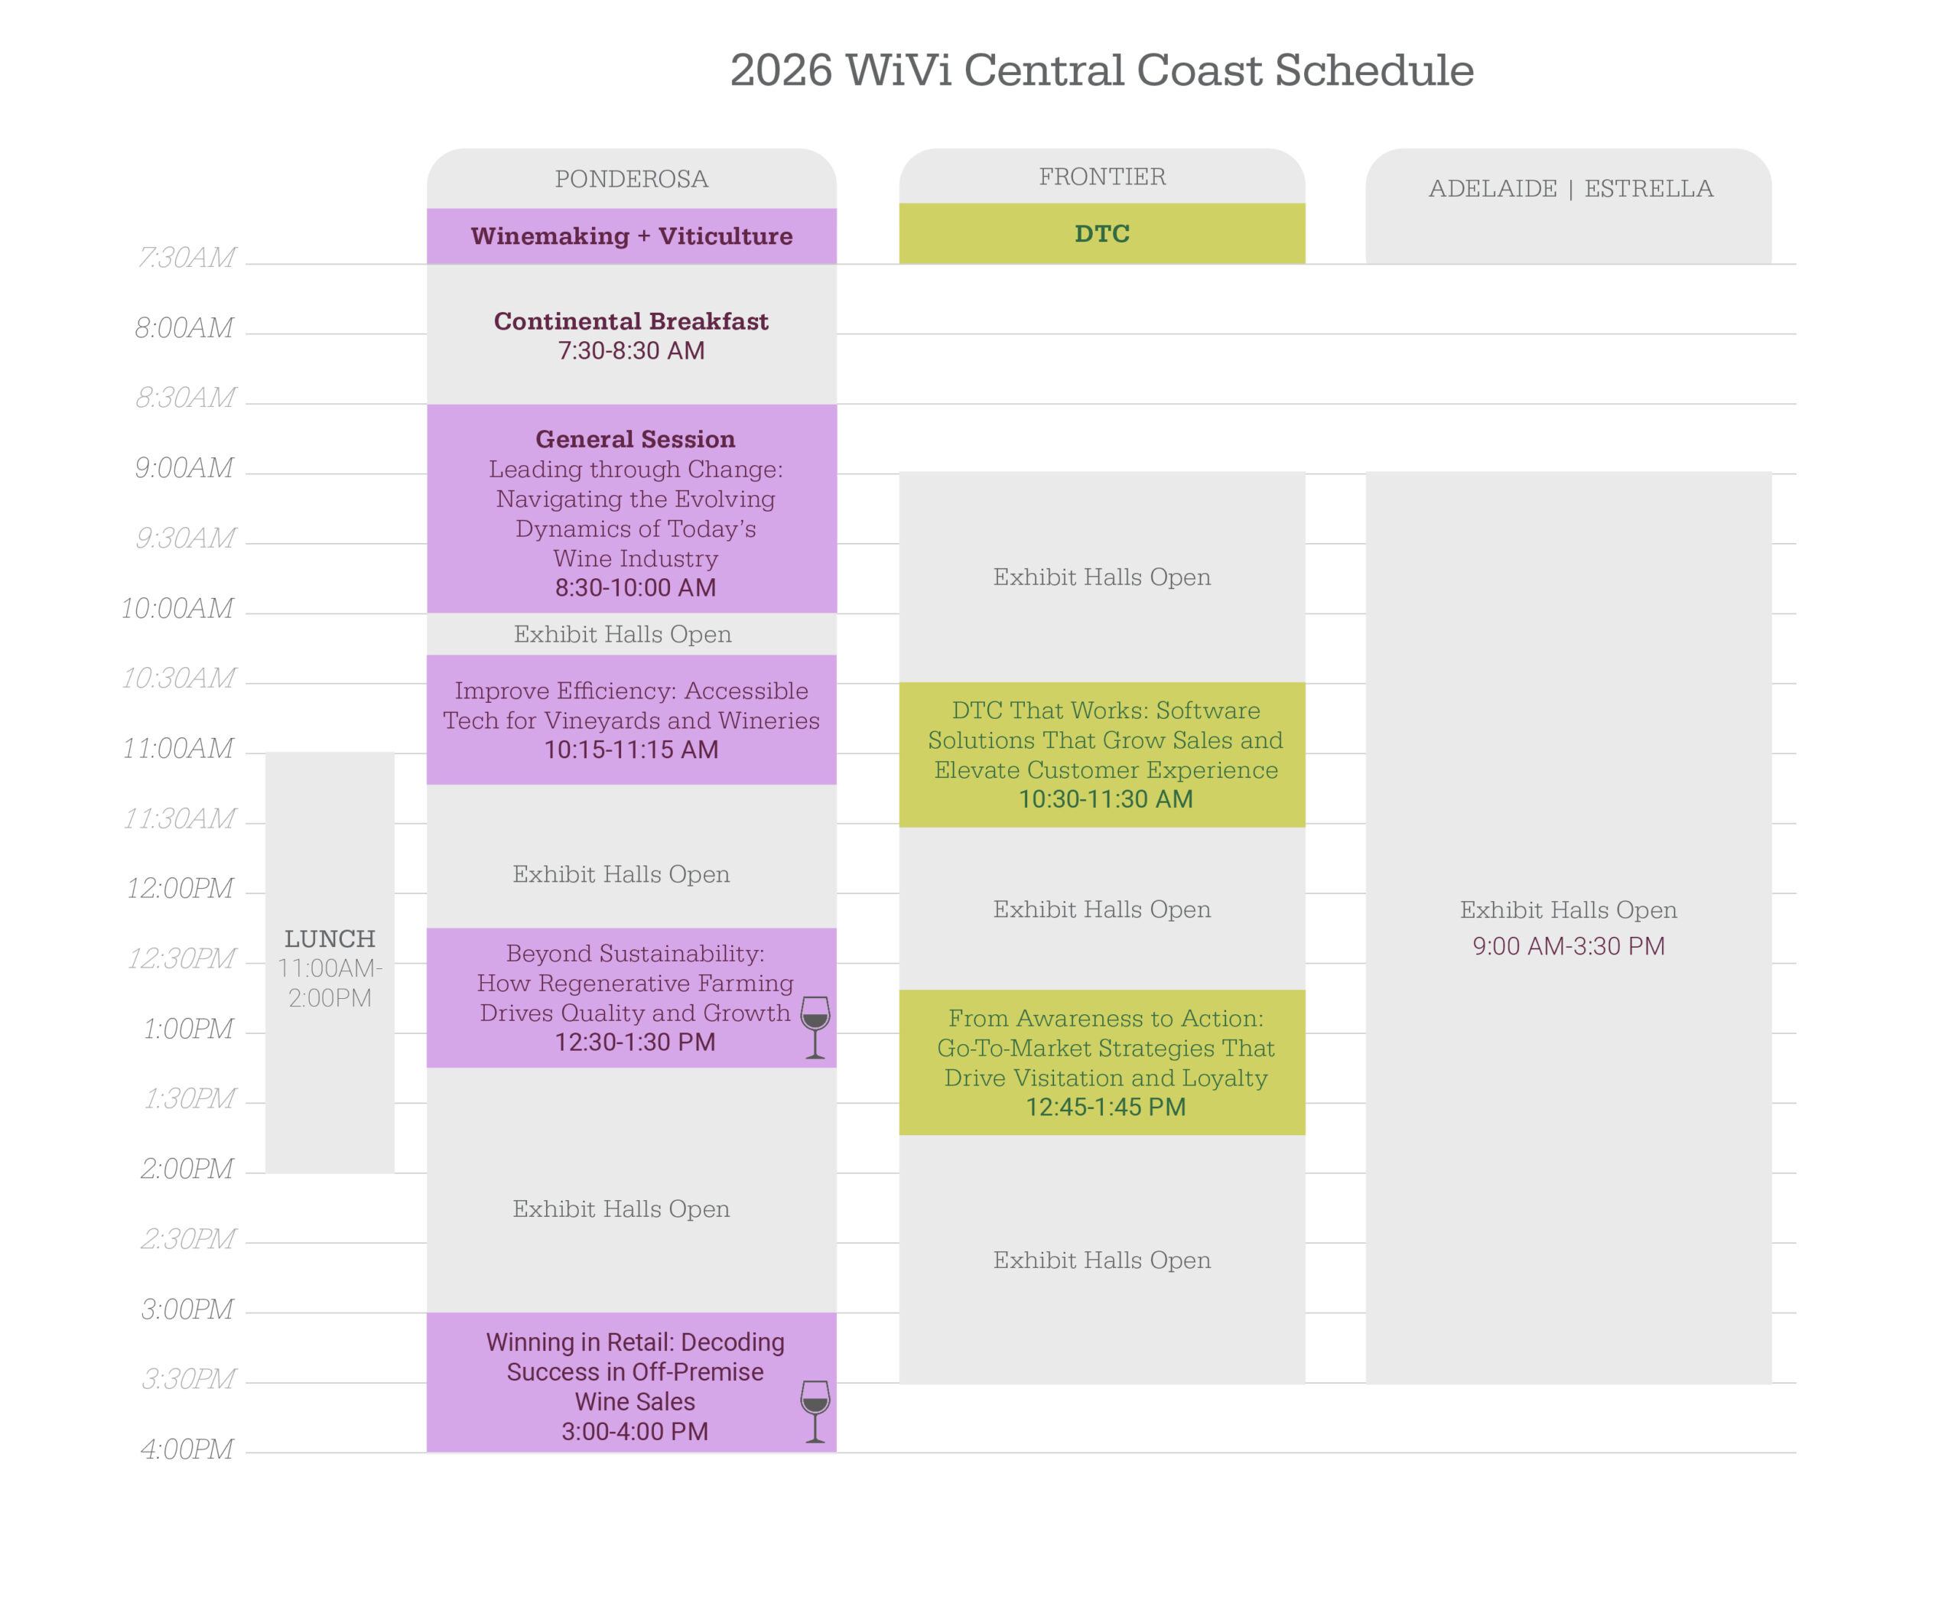Viewport: 1958px width, 1623px height.
Task: Click the wine glass icon on Winning in Retail session
Action: tap(814, 1410)
